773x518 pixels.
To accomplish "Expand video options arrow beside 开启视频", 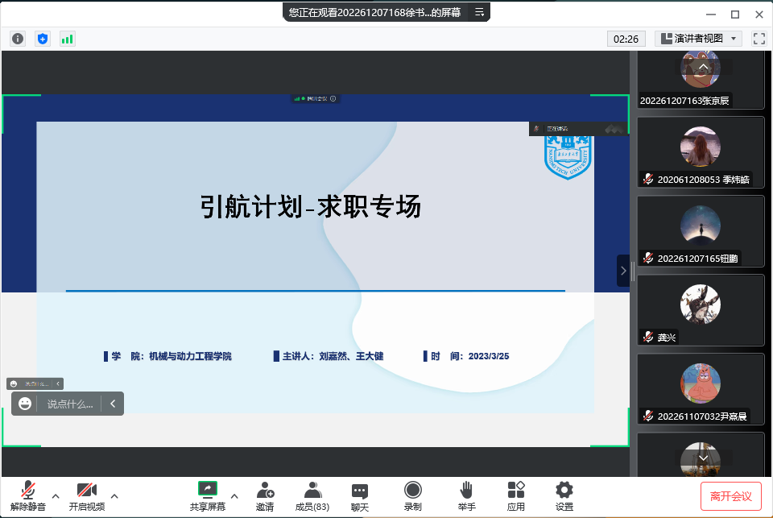I will [x=114, y=495].
